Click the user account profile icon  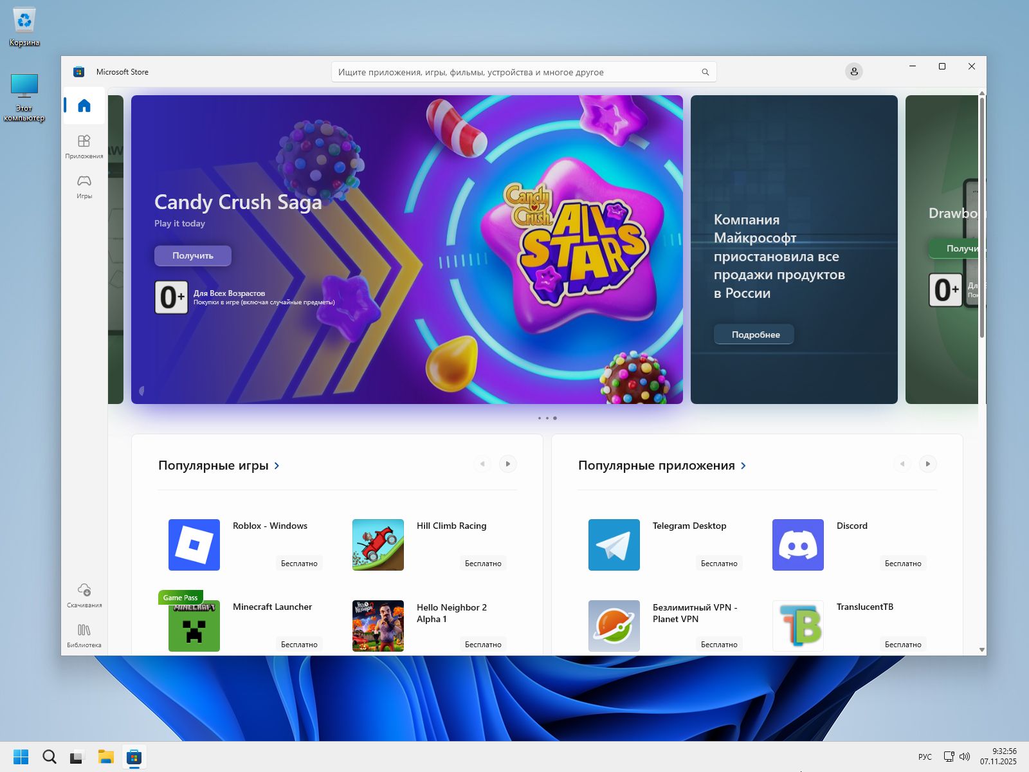pyautogui.click(x=853, y=72)
